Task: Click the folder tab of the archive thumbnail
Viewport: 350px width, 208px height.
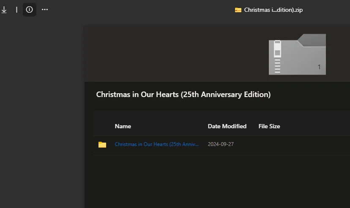Action: tap(312, 40)
